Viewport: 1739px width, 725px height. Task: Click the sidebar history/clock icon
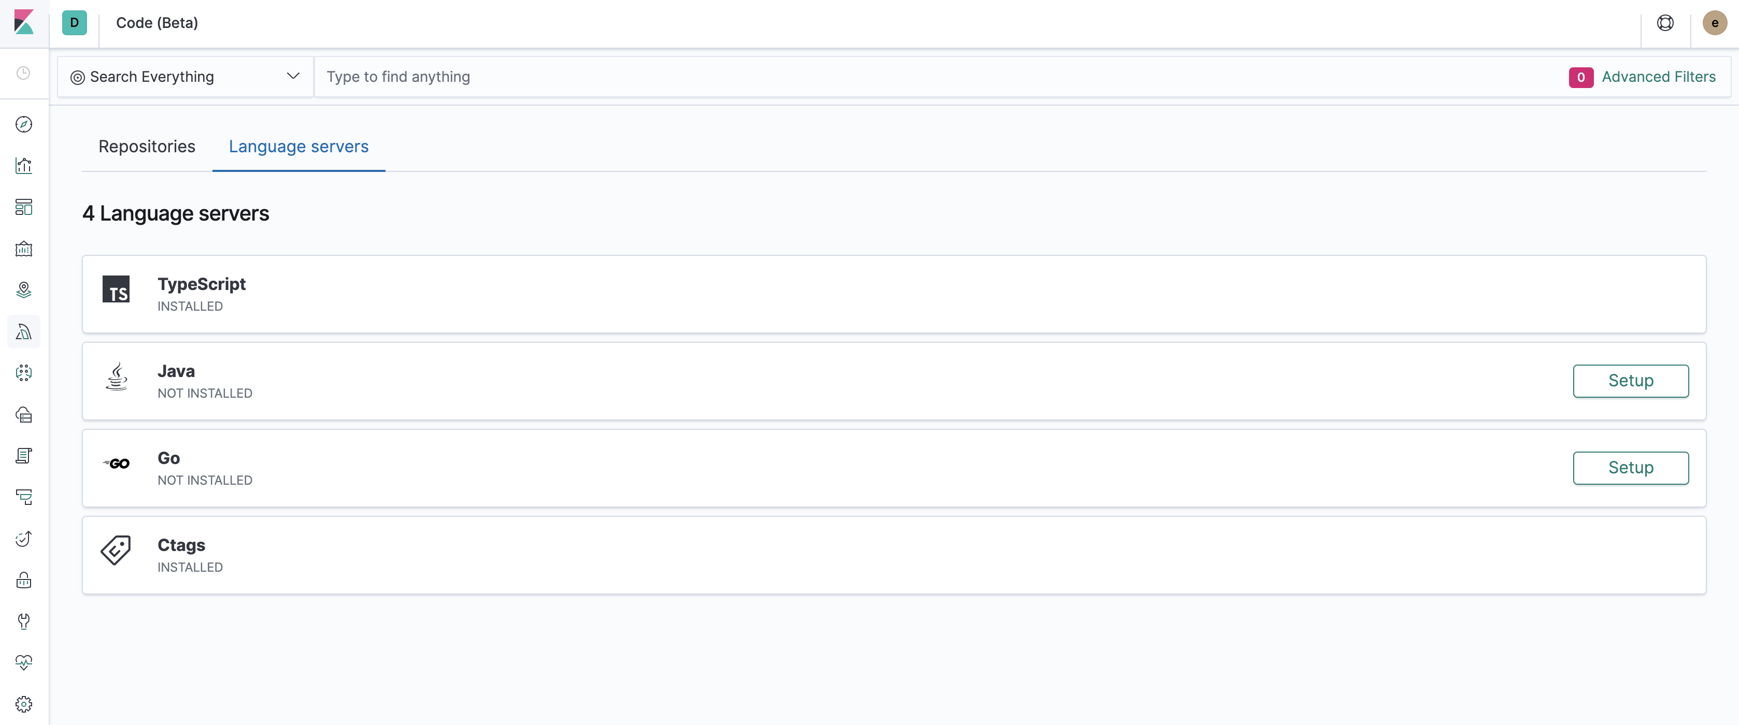point(24,73)
